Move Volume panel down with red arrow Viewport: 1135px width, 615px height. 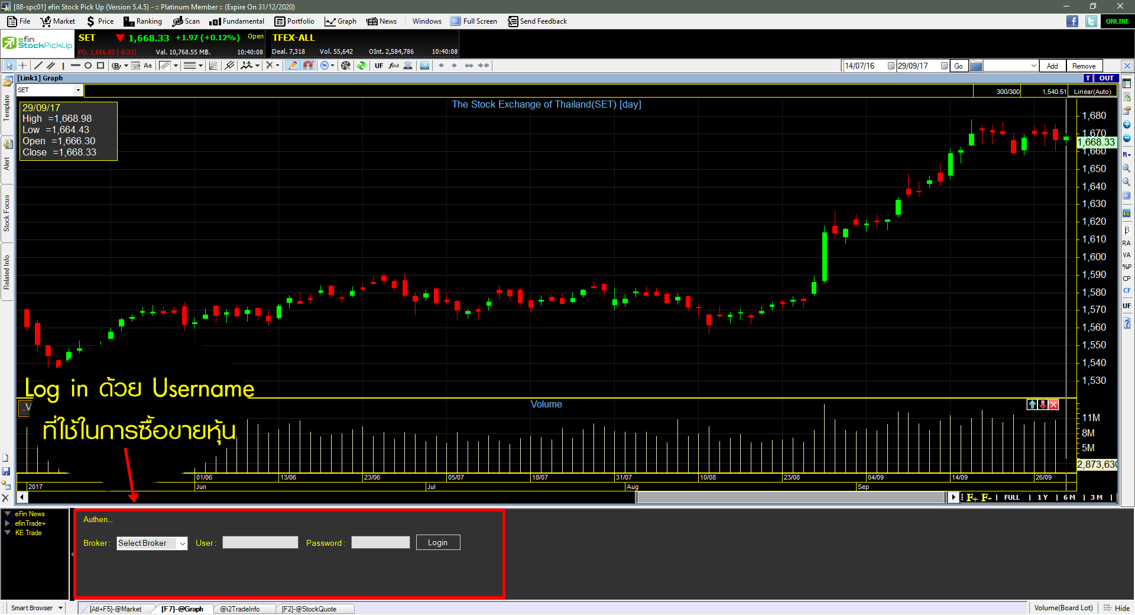tap(1043, 404)
